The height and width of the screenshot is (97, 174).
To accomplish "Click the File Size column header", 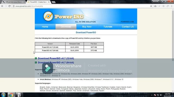I will (94, 44).
